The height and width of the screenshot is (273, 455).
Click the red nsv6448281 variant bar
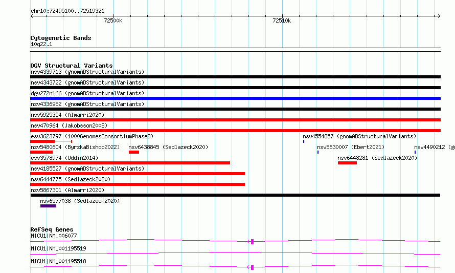tap(347, 163)
